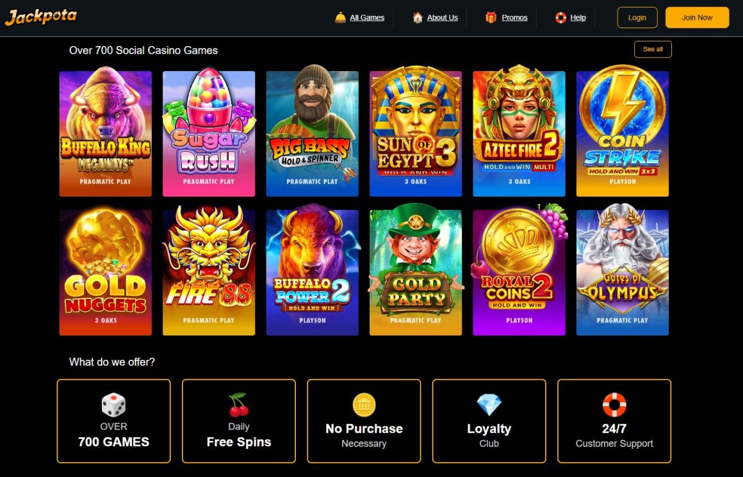The width and height of the screenshot is (743, 477).
Task: Click the Jackpota logo
Action: 41,17
